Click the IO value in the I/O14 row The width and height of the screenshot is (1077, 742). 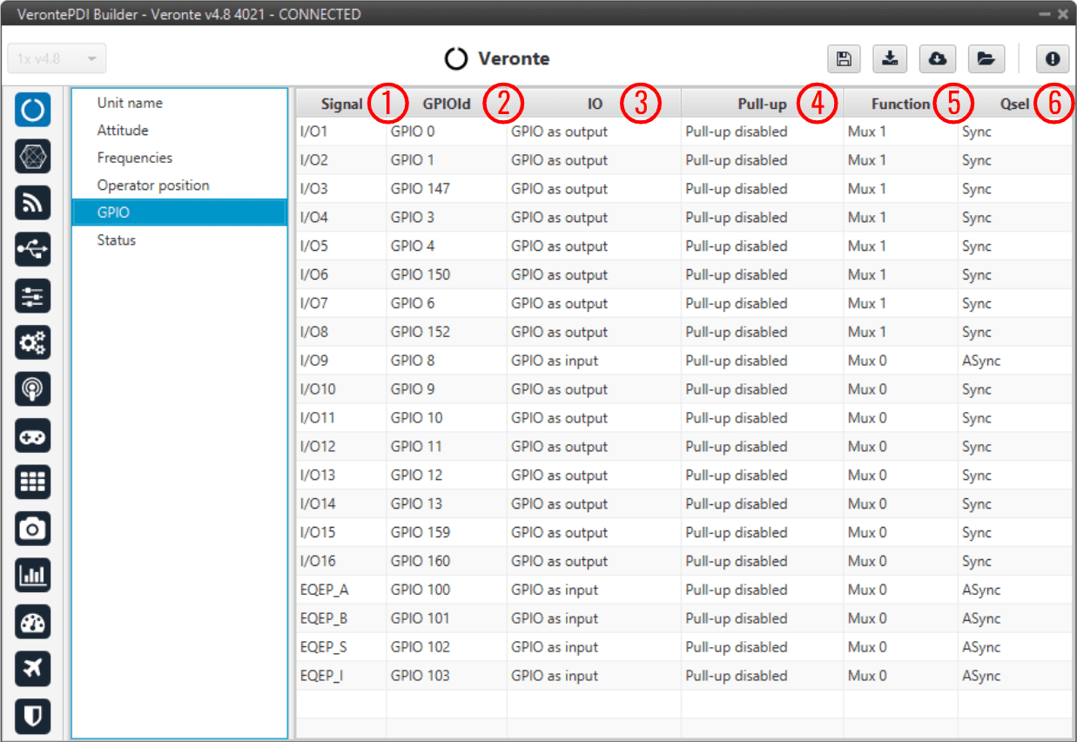(594, 504)
